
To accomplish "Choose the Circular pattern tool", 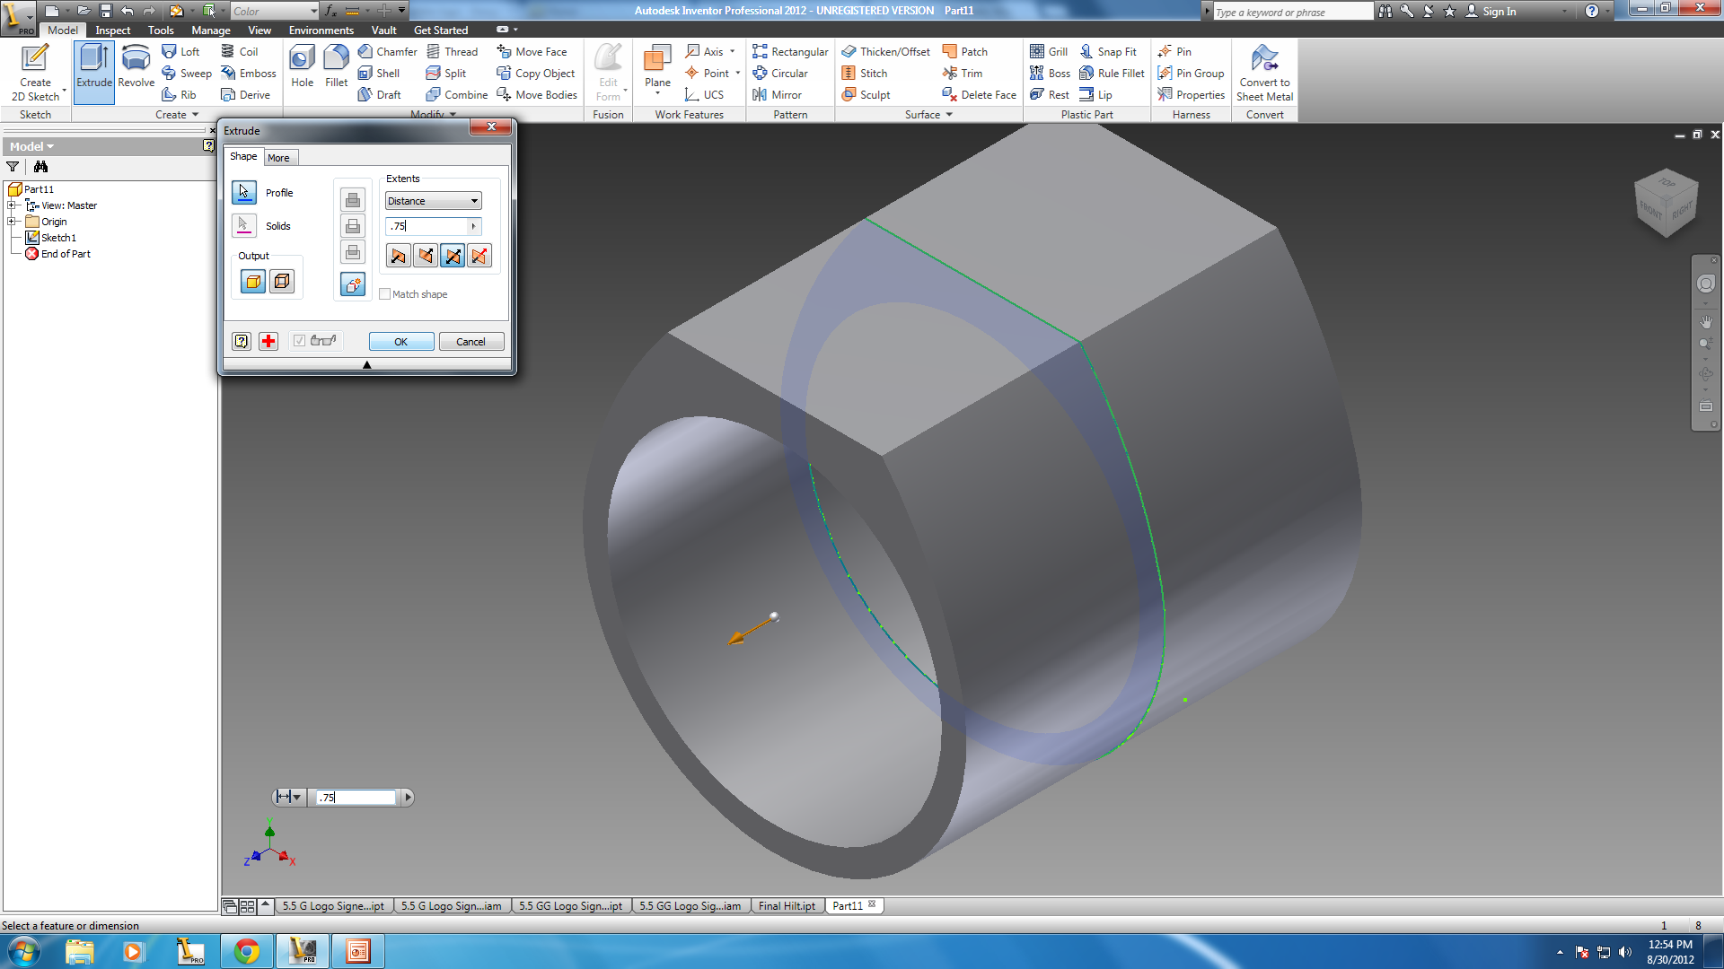I will pyautogui.click(x=780, y=73).
